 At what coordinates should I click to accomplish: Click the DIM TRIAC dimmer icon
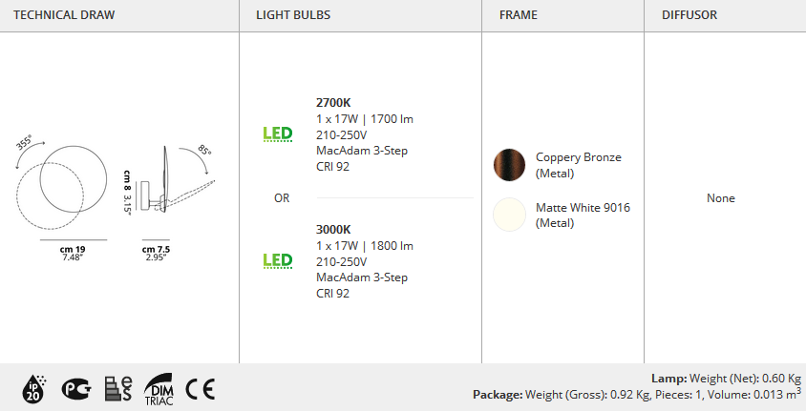click(159, 389)
